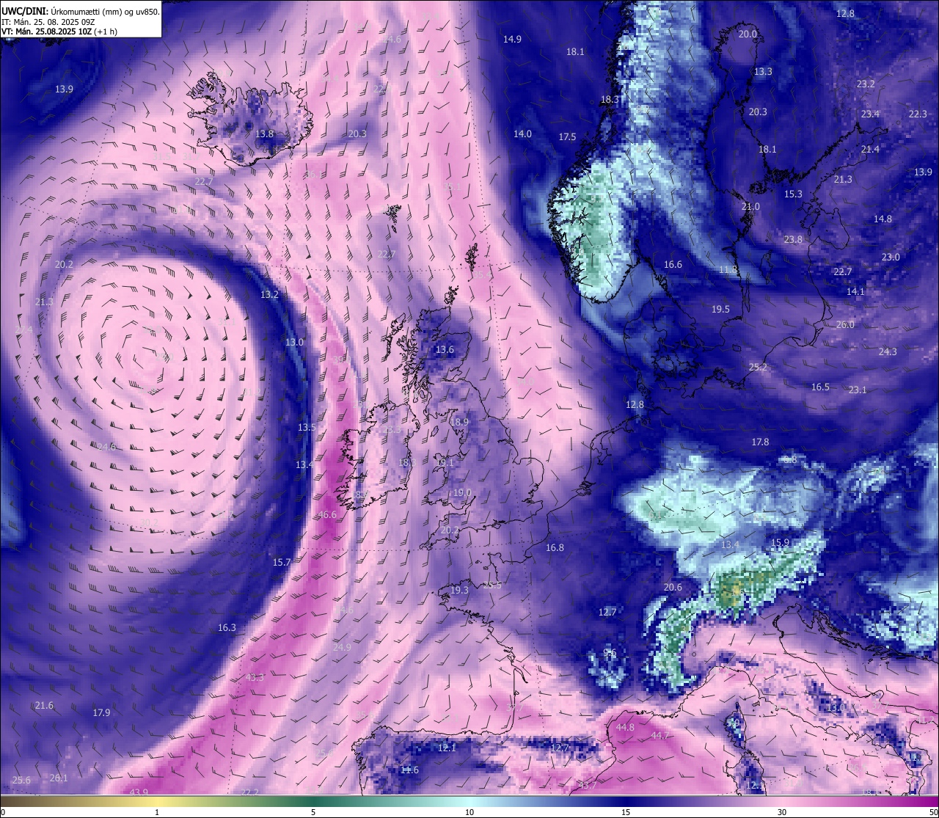Image resolution: width=939 pixels, height=818 pixels.
Task: Click the 9.6 map value
Action: point(610,653)
